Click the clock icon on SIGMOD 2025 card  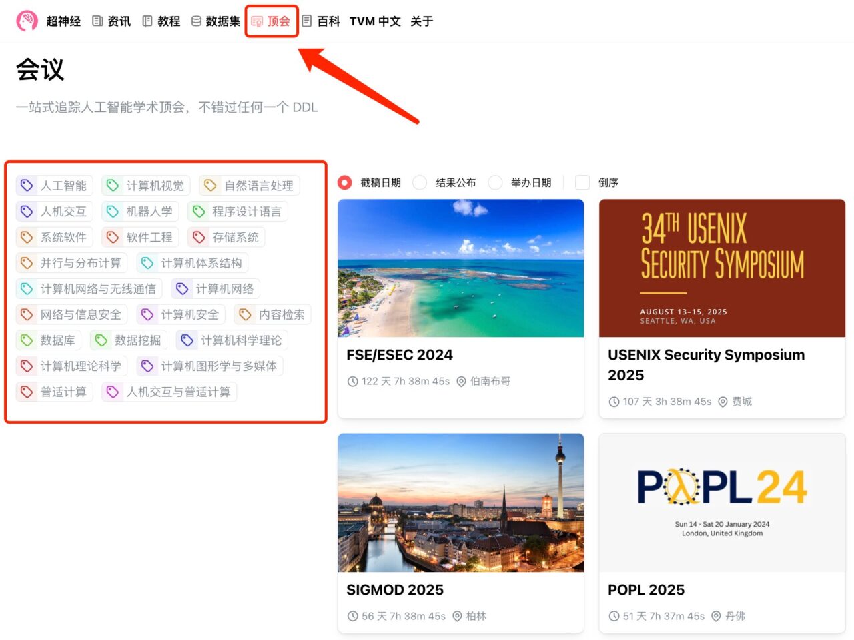point(352,616)
